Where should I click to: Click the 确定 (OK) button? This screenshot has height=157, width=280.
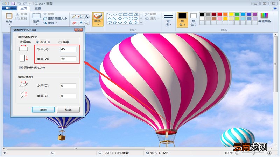[x=43, y=110]
